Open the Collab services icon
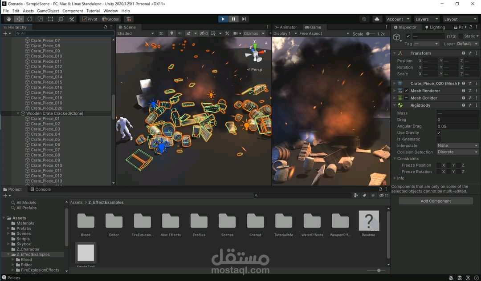Screen dimensions: 481x281 pos(364,19)
